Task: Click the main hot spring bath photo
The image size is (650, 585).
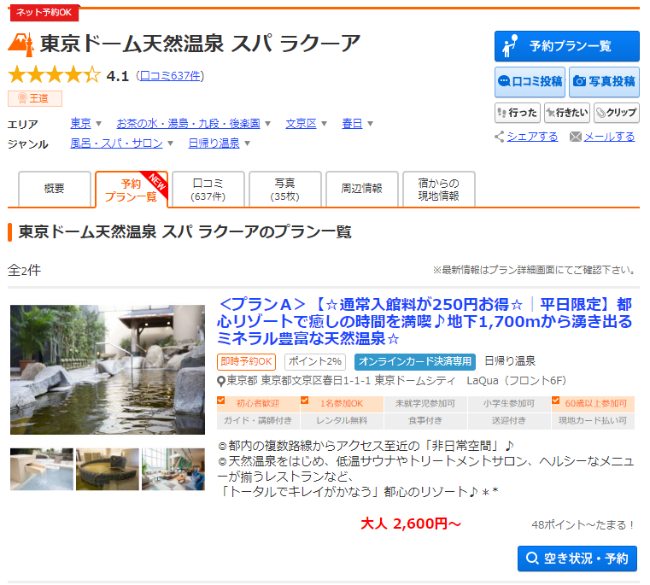Action: click(108, 369)
